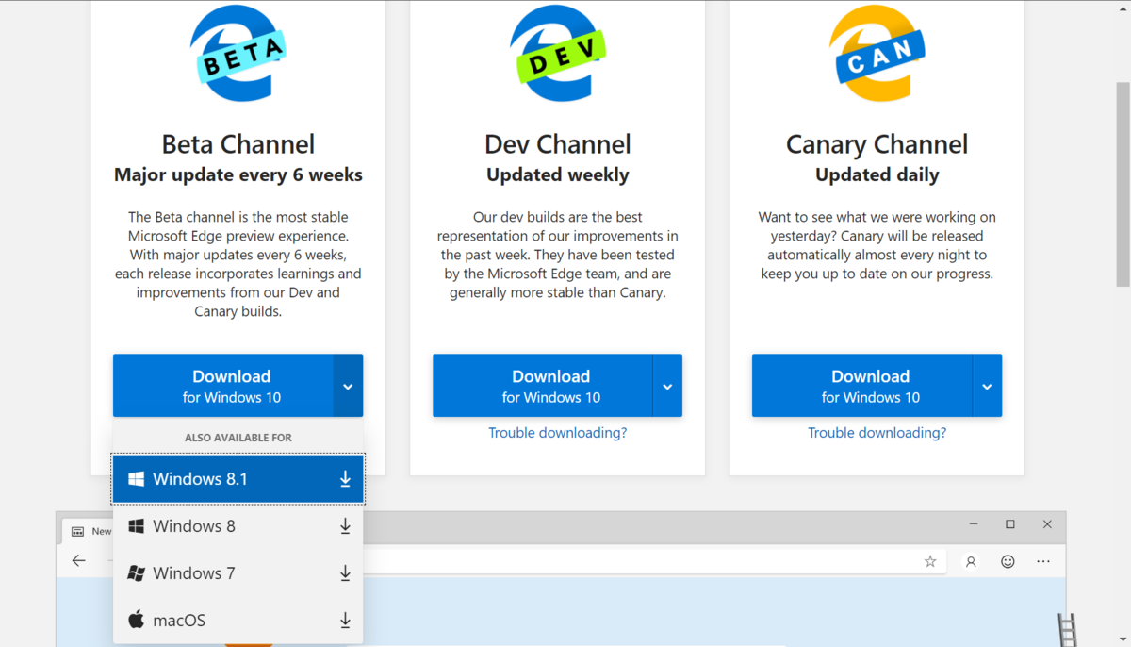Open the three-dot menu in preview browser
The image size is (1131, 647).
coord(1043,561)
